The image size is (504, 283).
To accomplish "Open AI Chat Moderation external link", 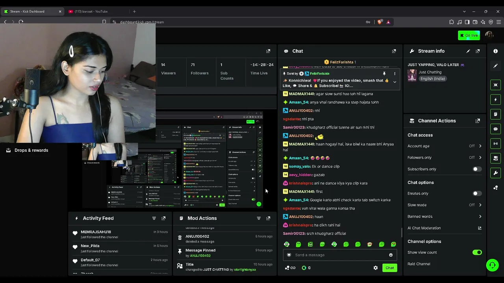I will [480, 228].
